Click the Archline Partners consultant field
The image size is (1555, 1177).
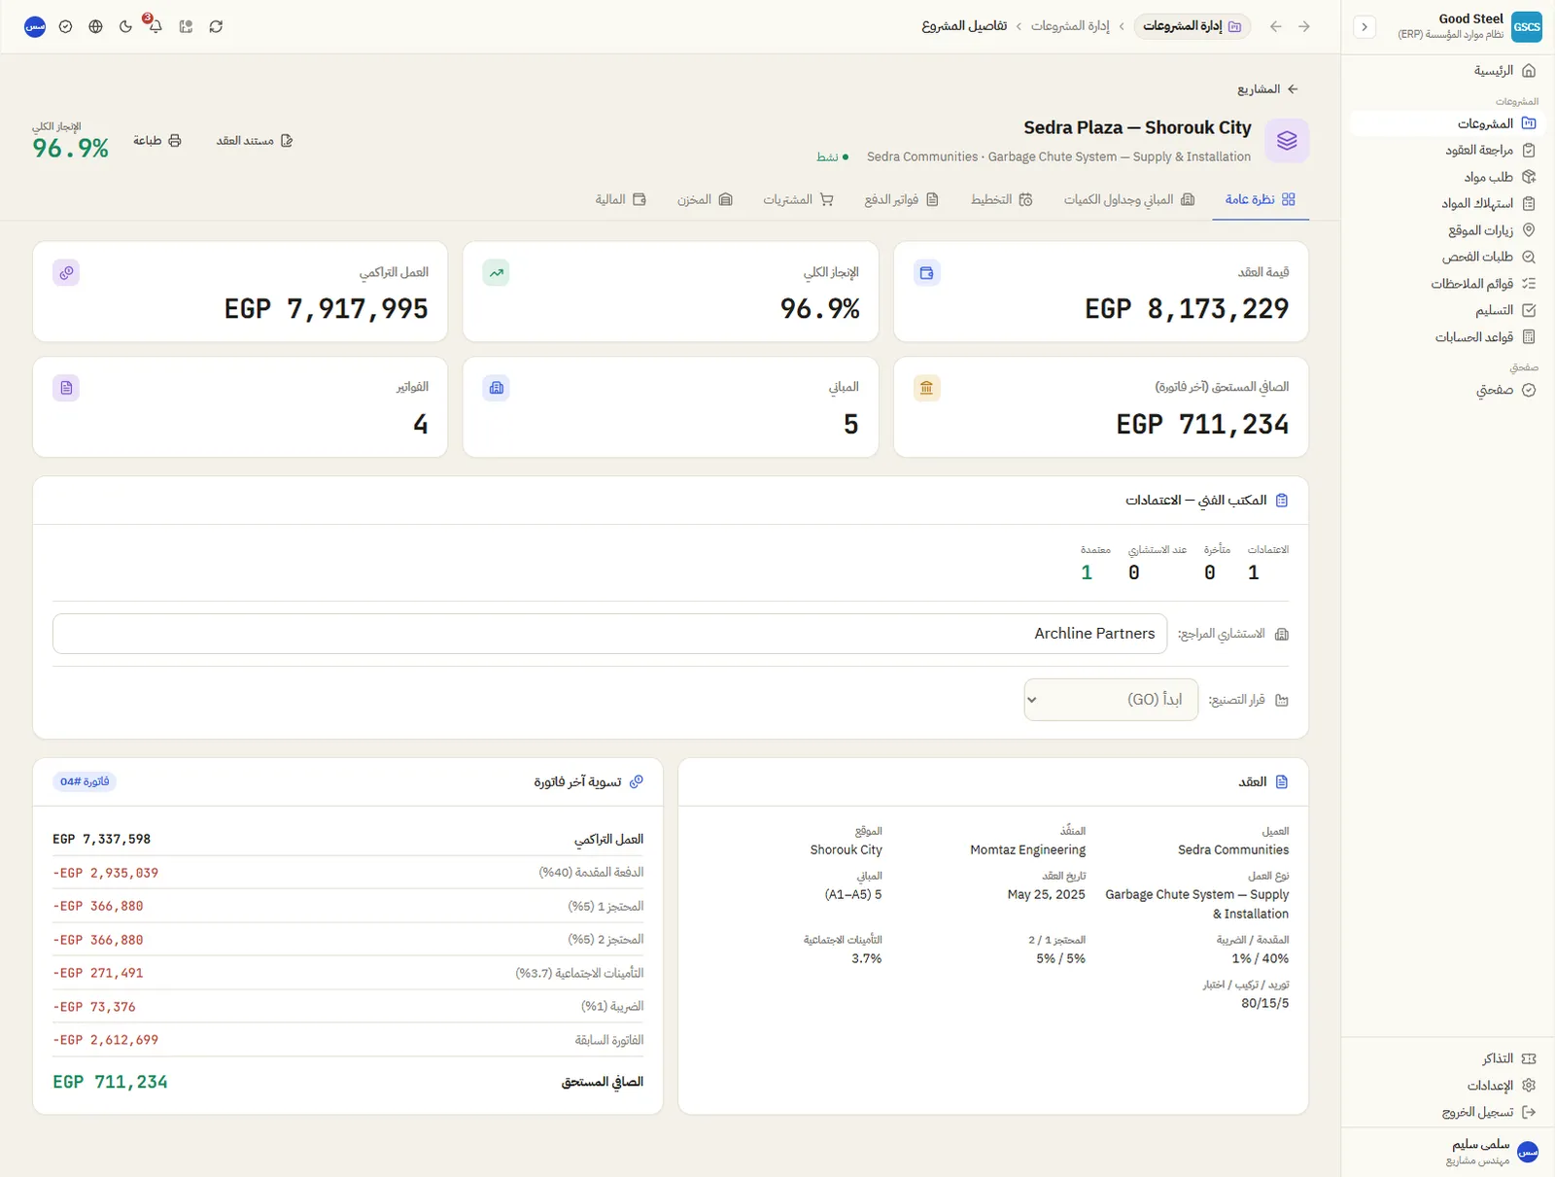click(x=610, y=634)
